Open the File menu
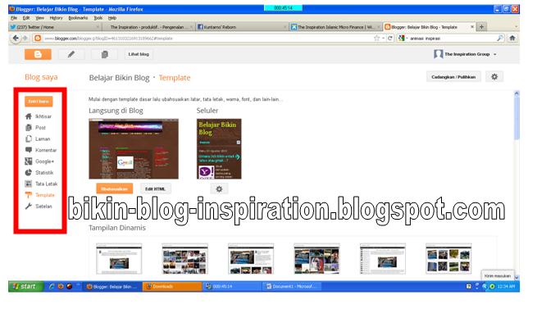 (x=14, y=18)
